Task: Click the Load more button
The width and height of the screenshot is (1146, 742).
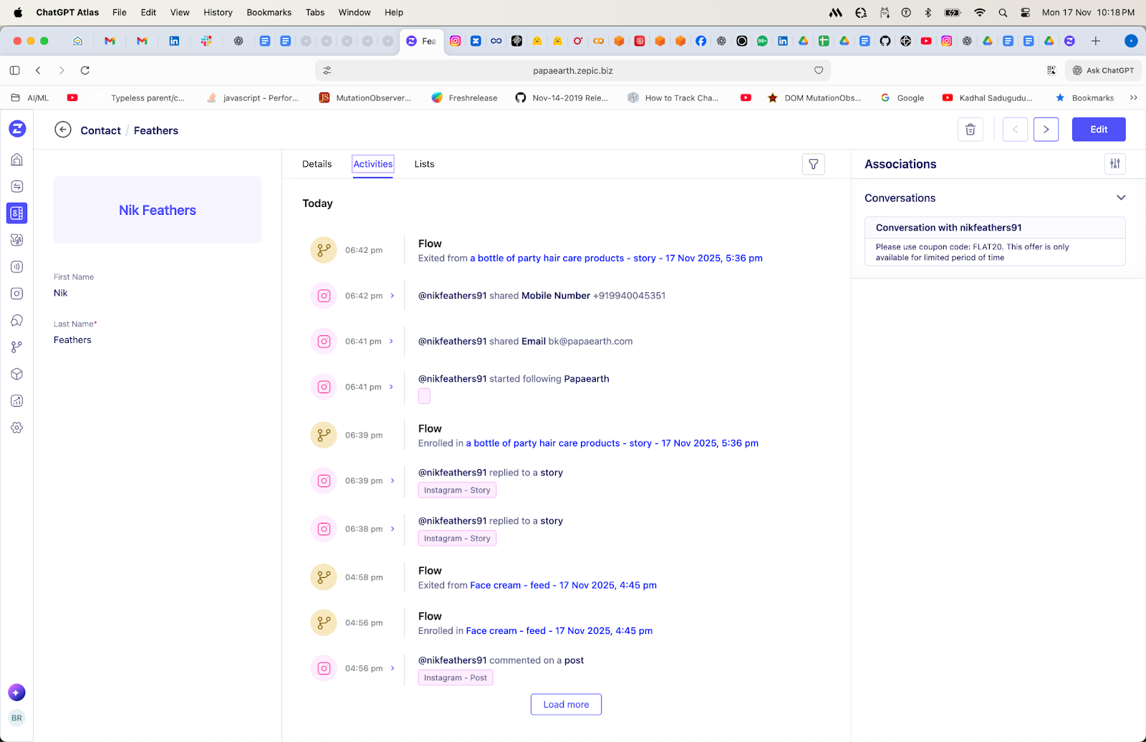Action: point(566,704)
